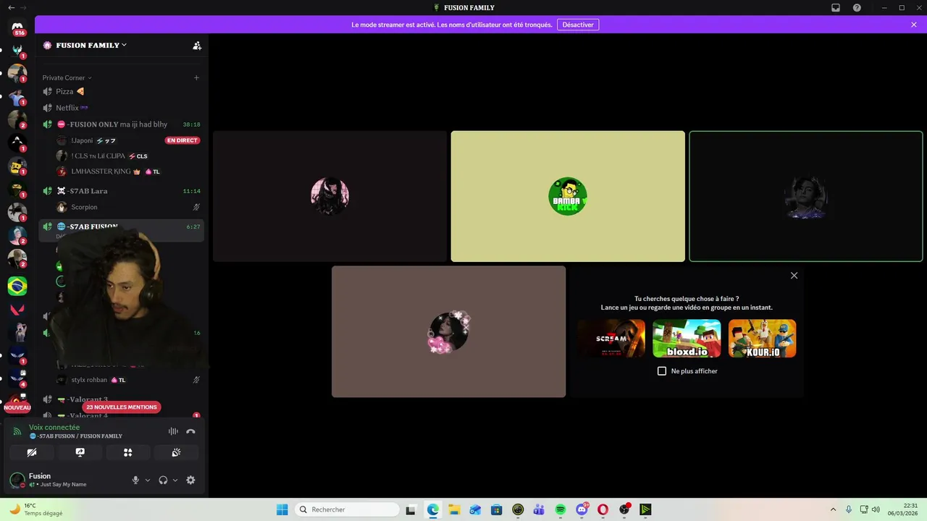Image resolution: width=927 pixels, height=521 pixels.
Task: Disconnect from the voice channel
Action: (190, 431)
